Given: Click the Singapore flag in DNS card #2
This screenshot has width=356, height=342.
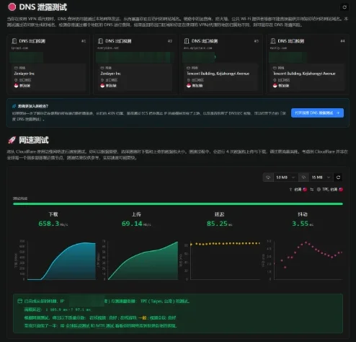Looking at the screenshot, I should (x=102, y=86).
